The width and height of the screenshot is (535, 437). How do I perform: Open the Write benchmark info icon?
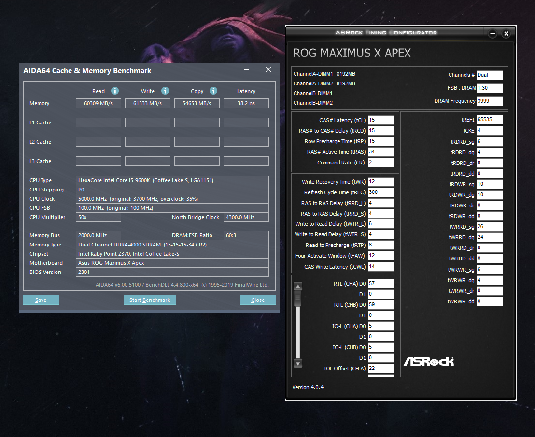click(x=165, y=91)
